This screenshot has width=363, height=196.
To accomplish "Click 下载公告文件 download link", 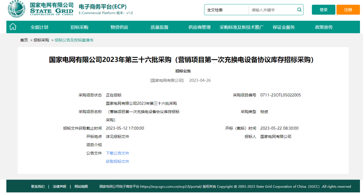I will [117, 153].
